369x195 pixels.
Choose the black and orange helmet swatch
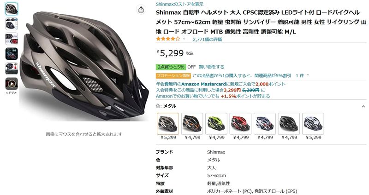(192, 124)
